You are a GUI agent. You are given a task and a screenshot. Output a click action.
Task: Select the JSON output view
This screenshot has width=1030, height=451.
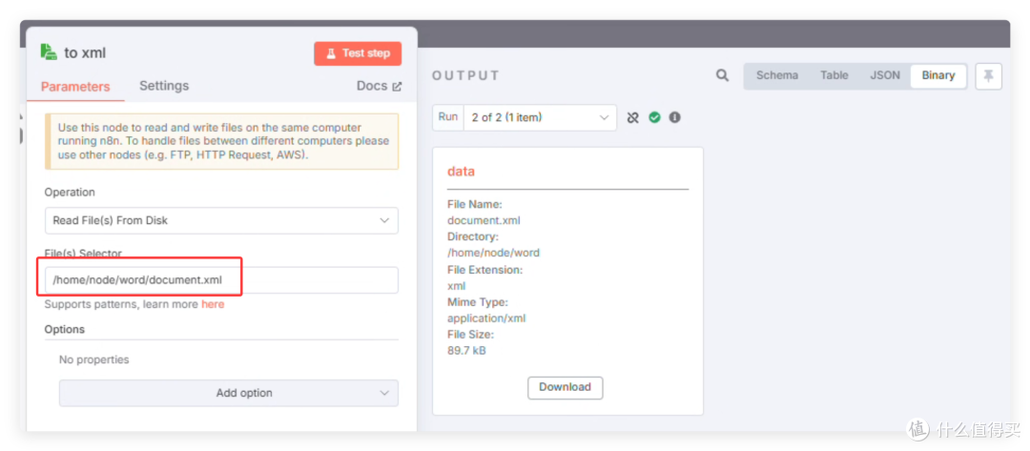[x=885, y=75]
